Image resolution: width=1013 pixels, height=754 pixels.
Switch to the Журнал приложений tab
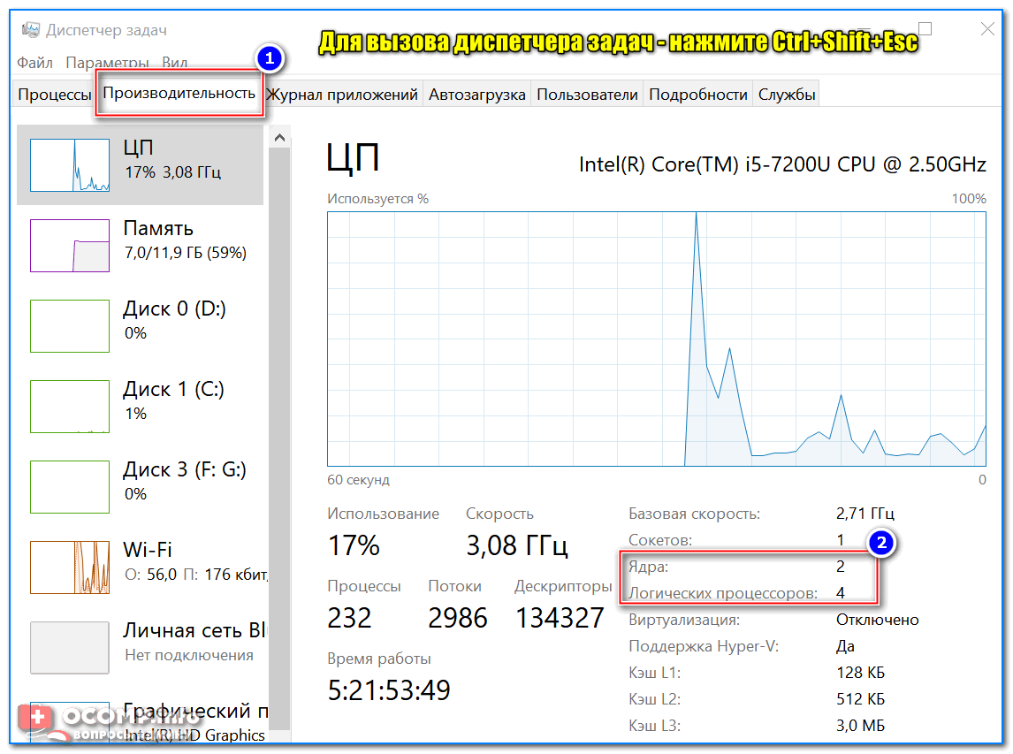(342, 95)
